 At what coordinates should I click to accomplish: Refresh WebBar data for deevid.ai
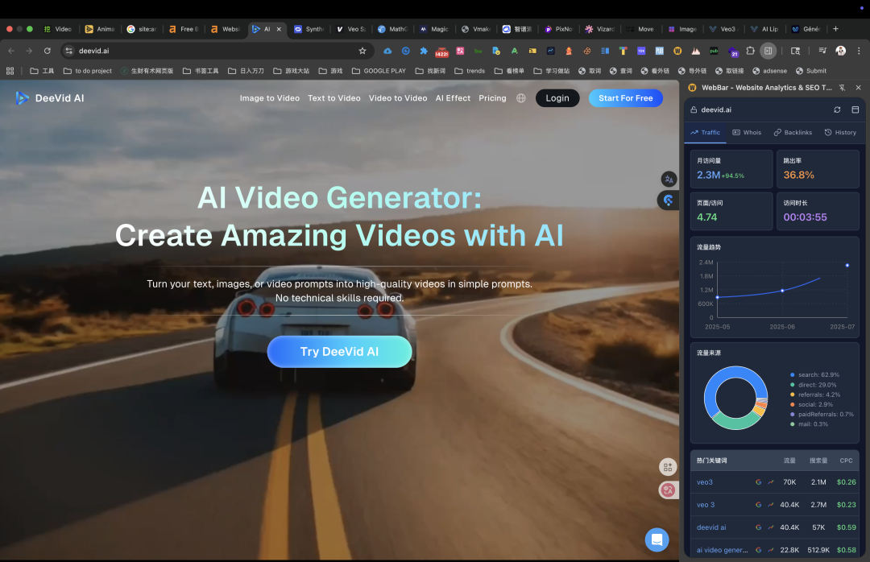[x=837, y=110]
